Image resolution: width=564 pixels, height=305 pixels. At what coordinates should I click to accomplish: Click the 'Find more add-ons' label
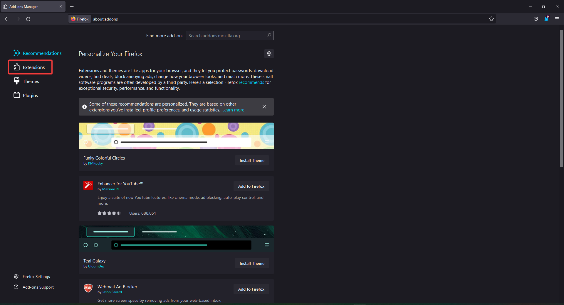165,35
